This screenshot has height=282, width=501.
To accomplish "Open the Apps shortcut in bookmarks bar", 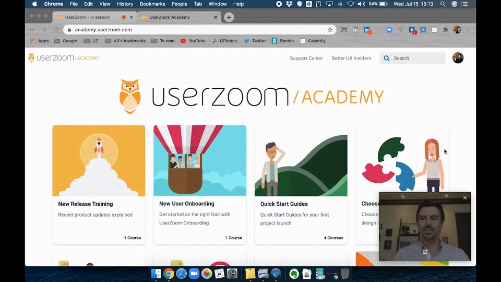I will 39,41.
